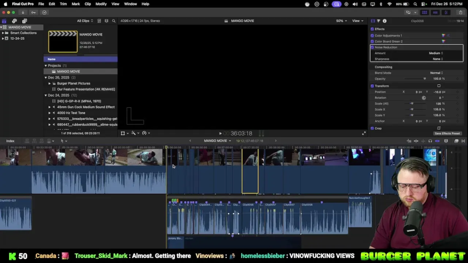The height and width of the screenshot is (263, 468).
Task: Open the Effects browser icon in timeline bar
Action: pos(456,141)
